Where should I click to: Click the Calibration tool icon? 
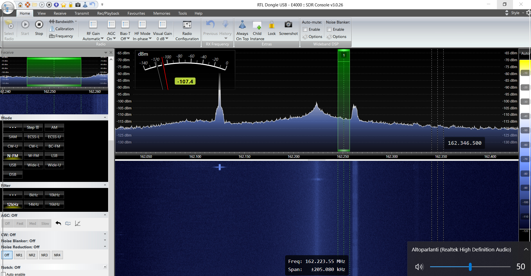[52, 29]
